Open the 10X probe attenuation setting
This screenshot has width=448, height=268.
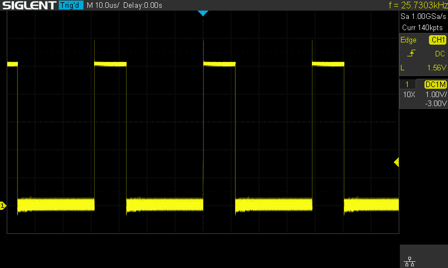(409, 94)
